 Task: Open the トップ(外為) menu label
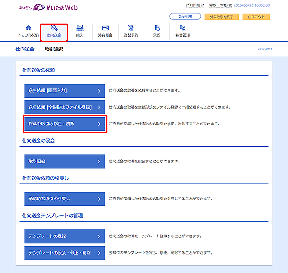(28, 35)
